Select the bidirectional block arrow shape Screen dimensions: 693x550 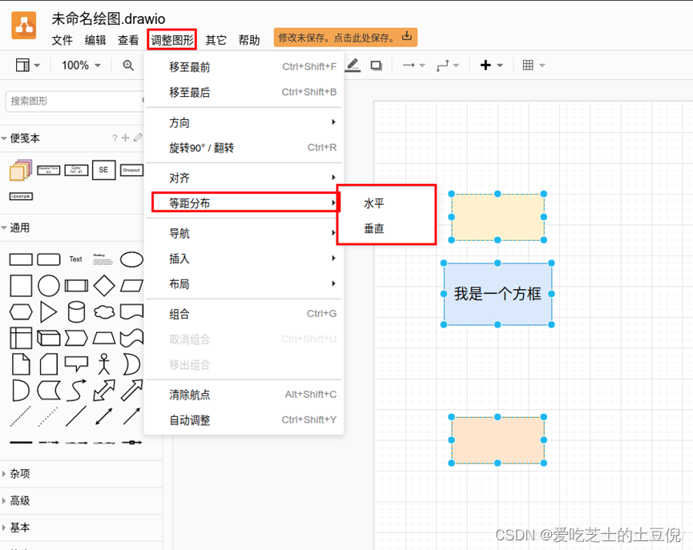pos(104,391)
